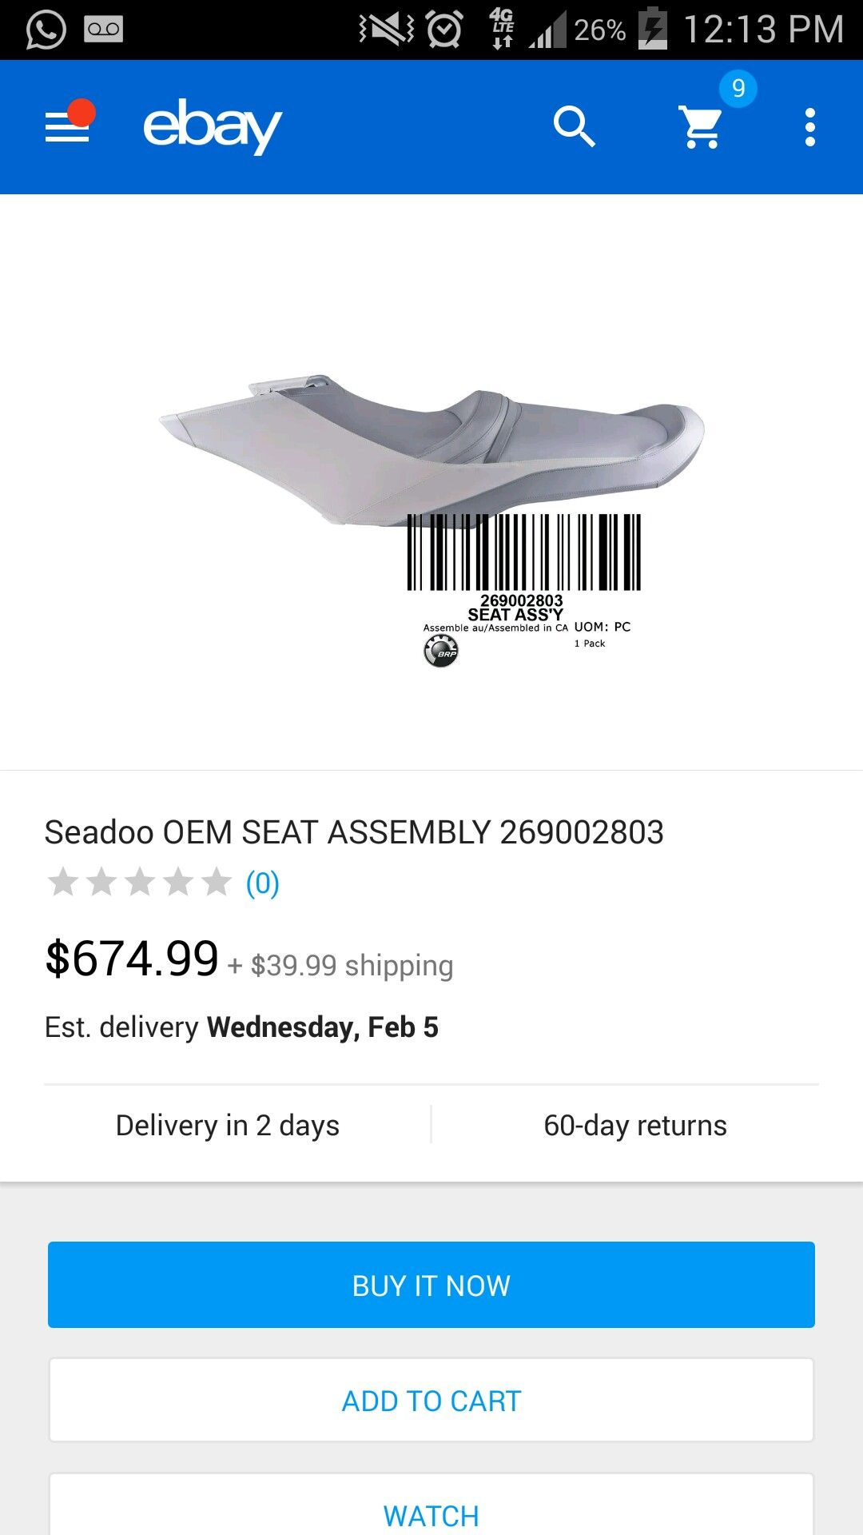The height and width of the screenshot is (1535, 863).
Task: Tap WATCH to track this listing
Action: [431, 1515]
